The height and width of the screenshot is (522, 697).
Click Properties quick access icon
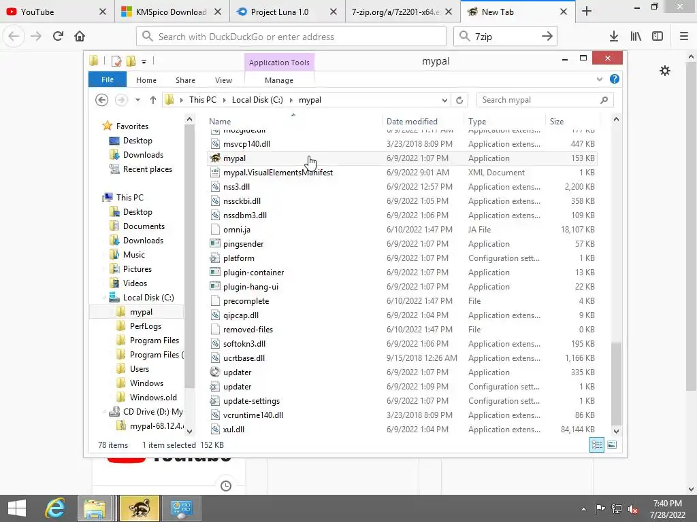[116, 60]
